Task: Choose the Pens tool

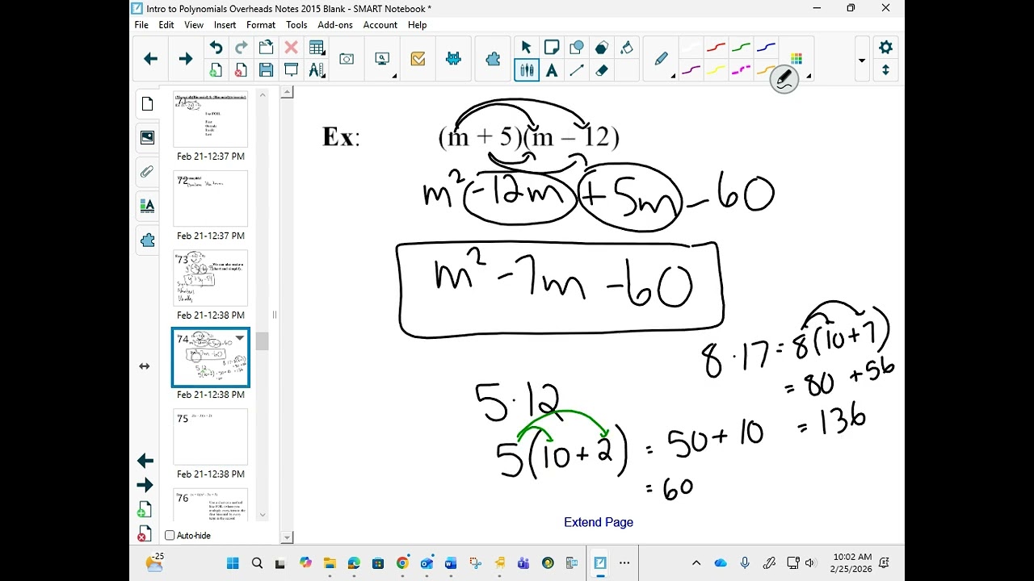Action: click(527, 70)
